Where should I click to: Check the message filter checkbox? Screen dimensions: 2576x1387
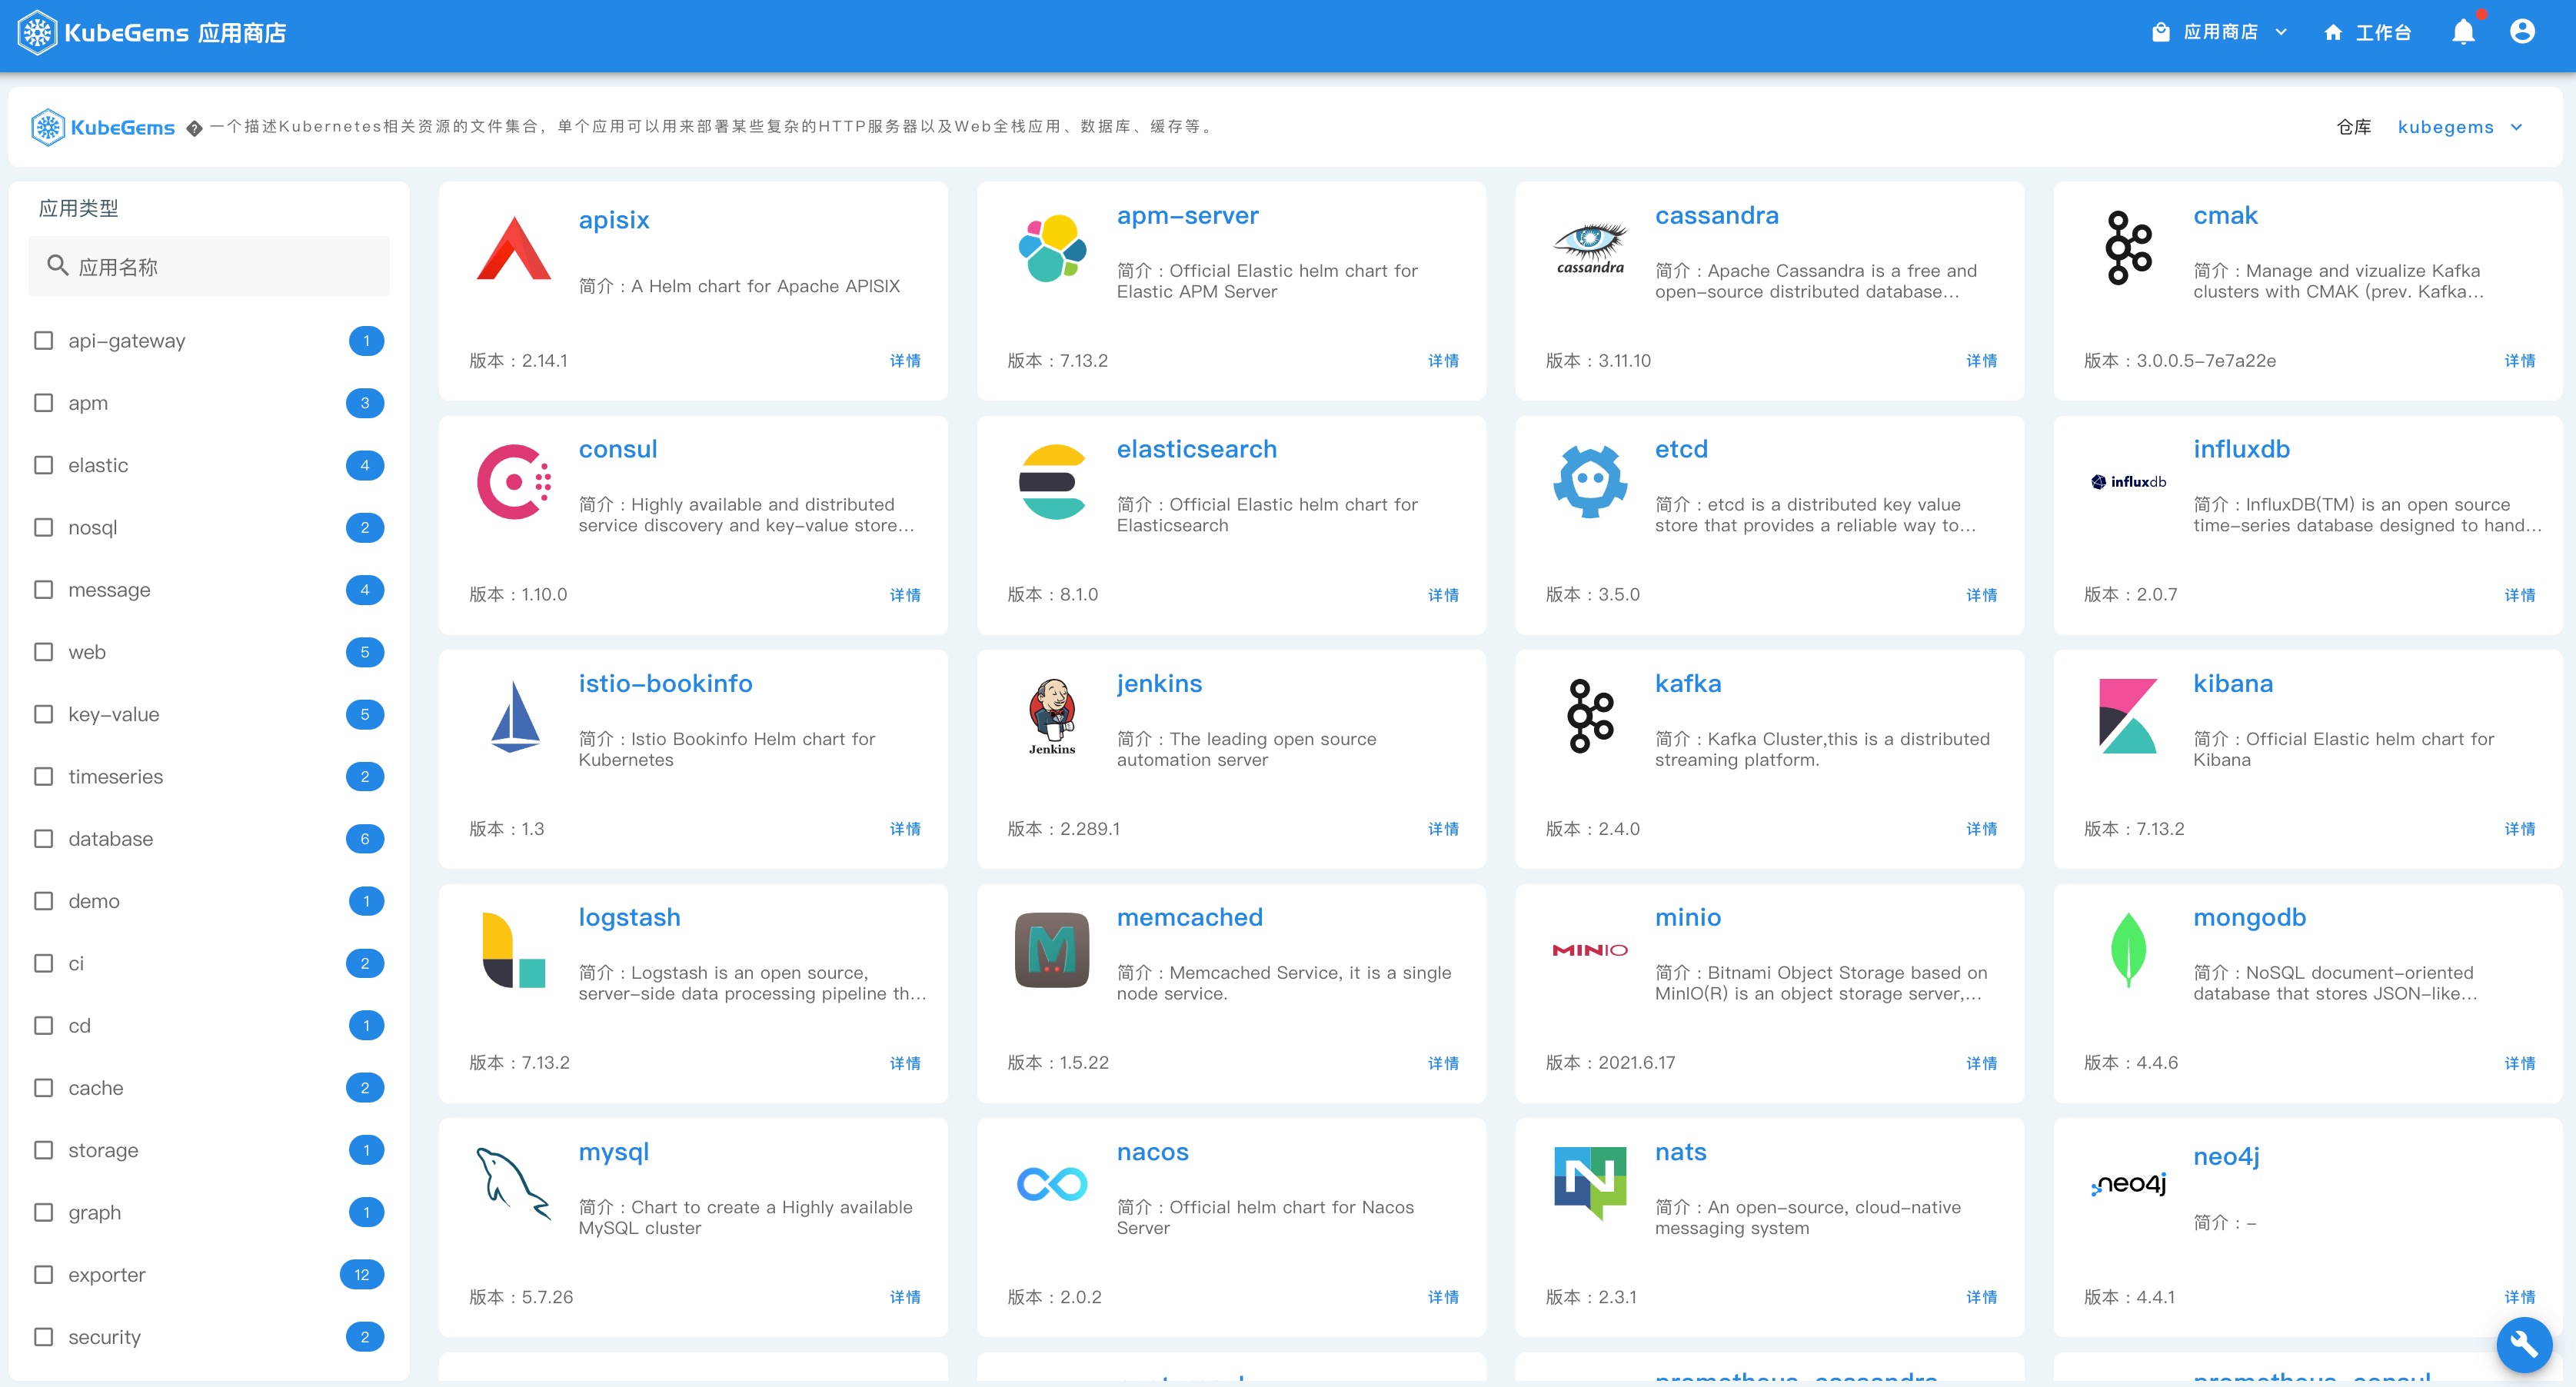click(x=44, y=590)
